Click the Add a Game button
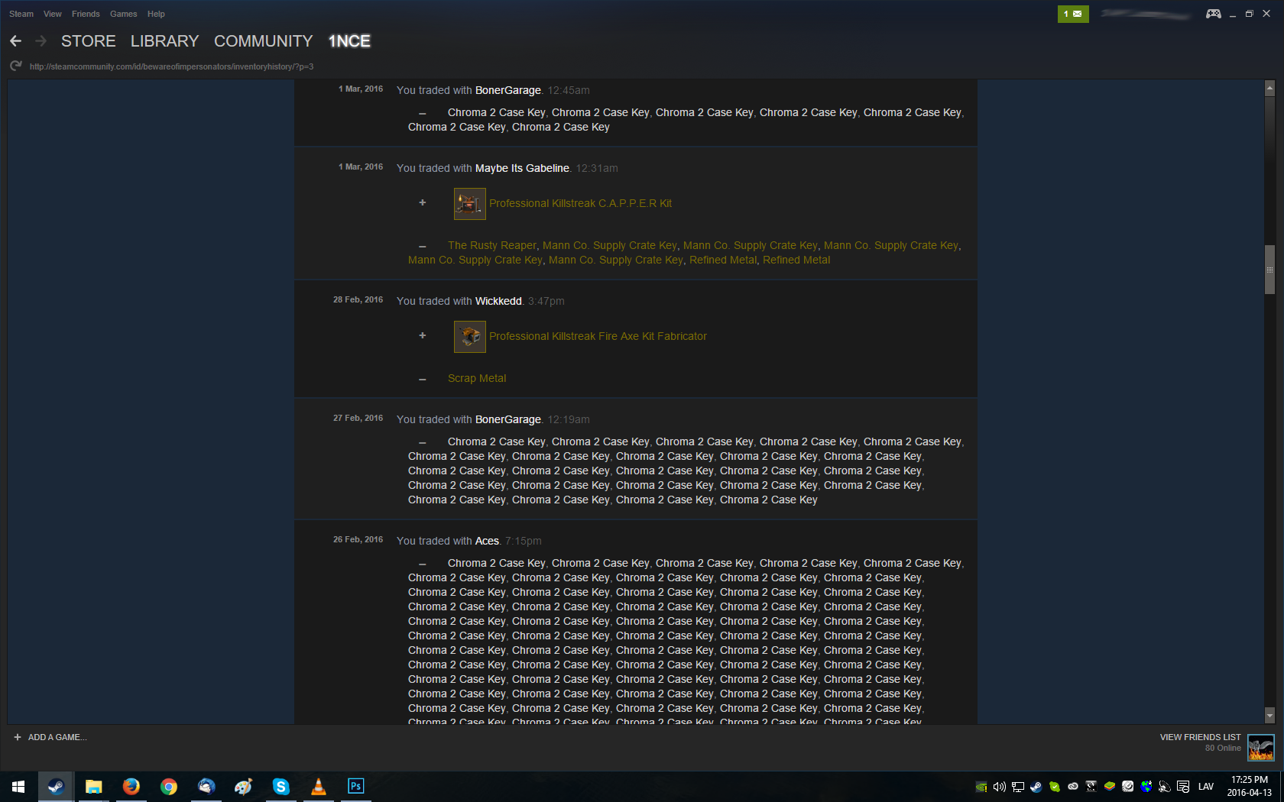Screen dimensions: 1284x802 50,737
